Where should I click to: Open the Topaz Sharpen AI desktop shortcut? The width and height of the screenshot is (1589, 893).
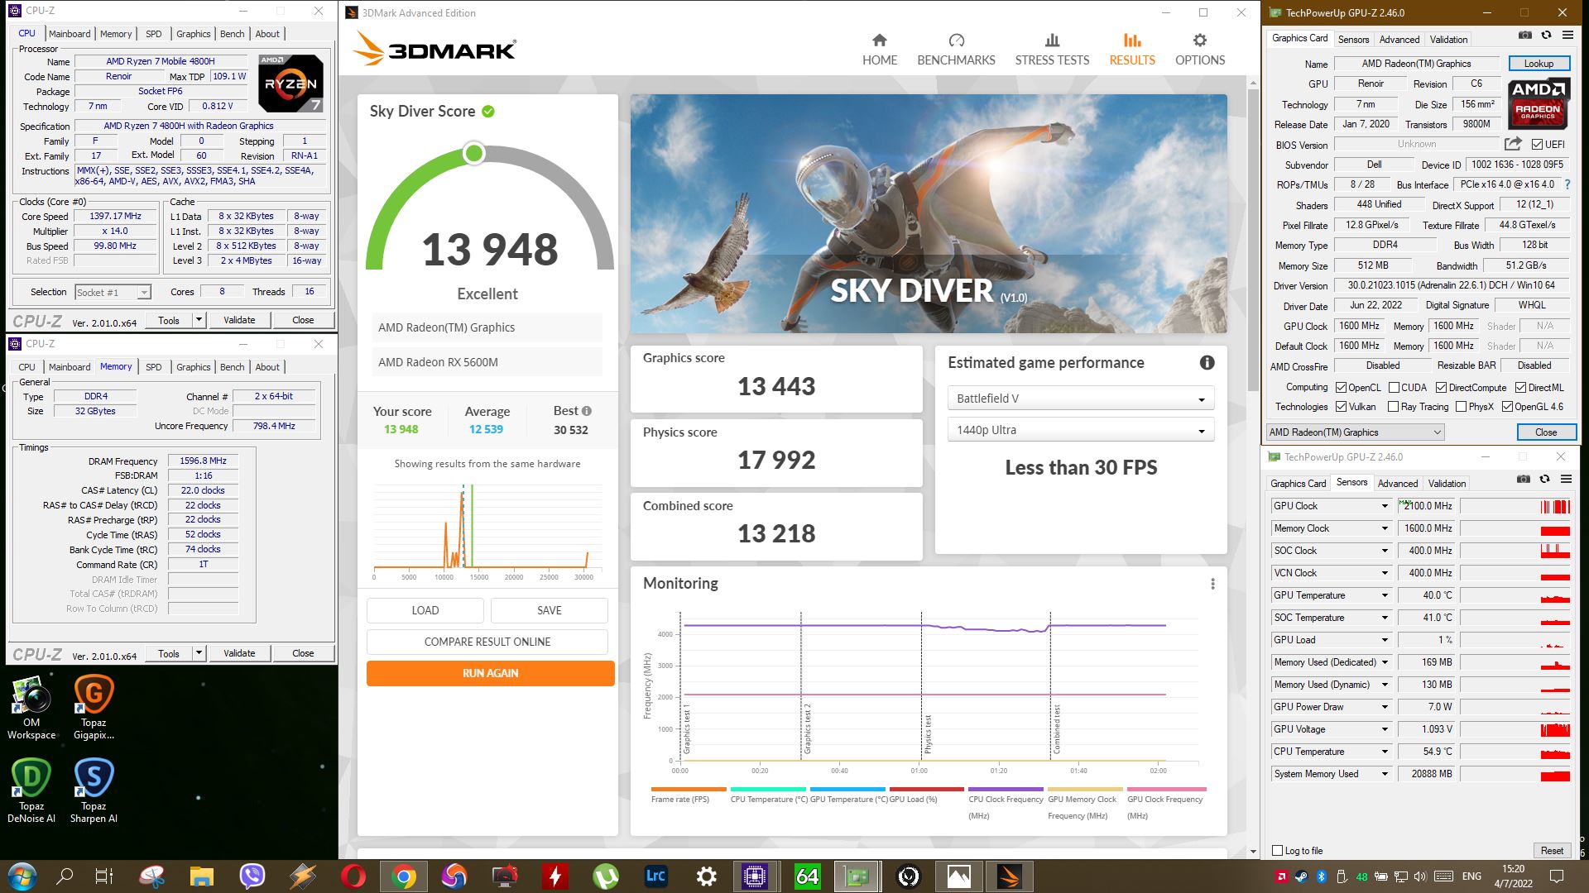tap(94, 791)
